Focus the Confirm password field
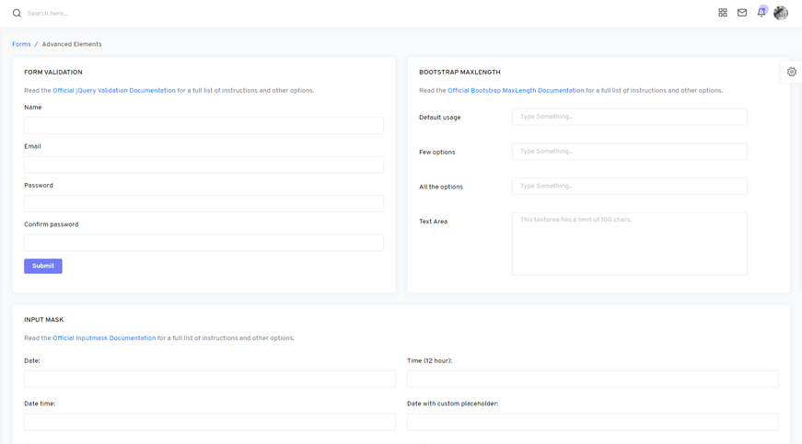Image resolution: width=802 pixels, height=444 pixels. (x=203, y=243)
